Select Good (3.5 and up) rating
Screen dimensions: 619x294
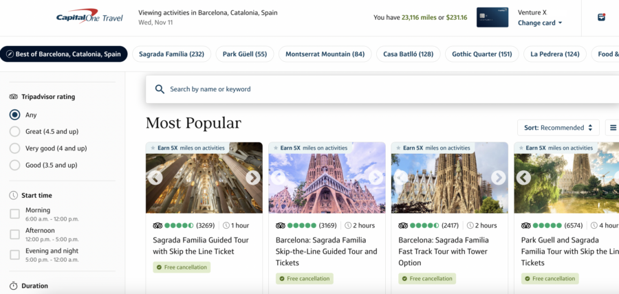coord(14,165)
